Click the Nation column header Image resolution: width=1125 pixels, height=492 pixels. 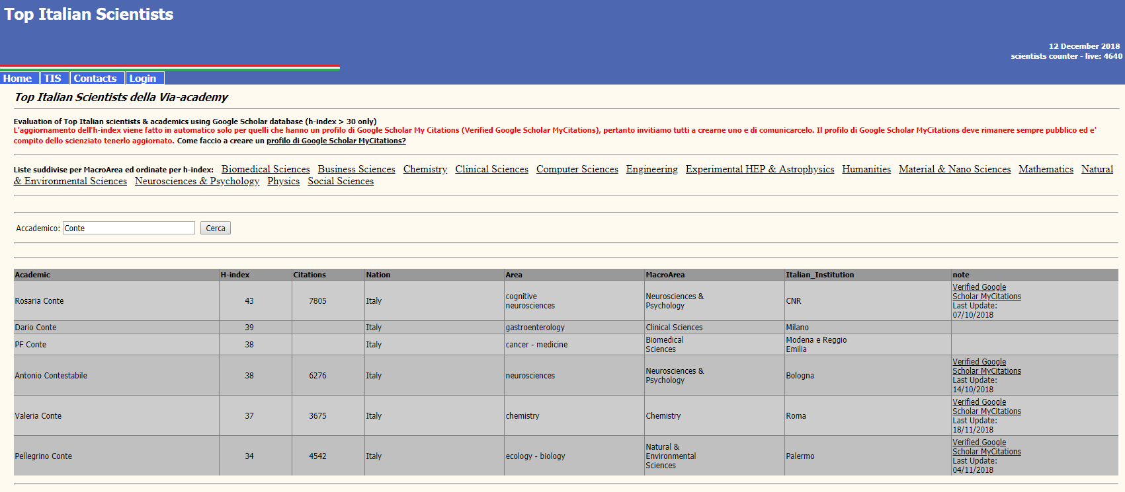(434, 275)
